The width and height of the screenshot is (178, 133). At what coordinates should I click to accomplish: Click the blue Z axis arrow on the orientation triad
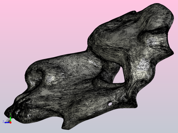[x=7, y=122]
